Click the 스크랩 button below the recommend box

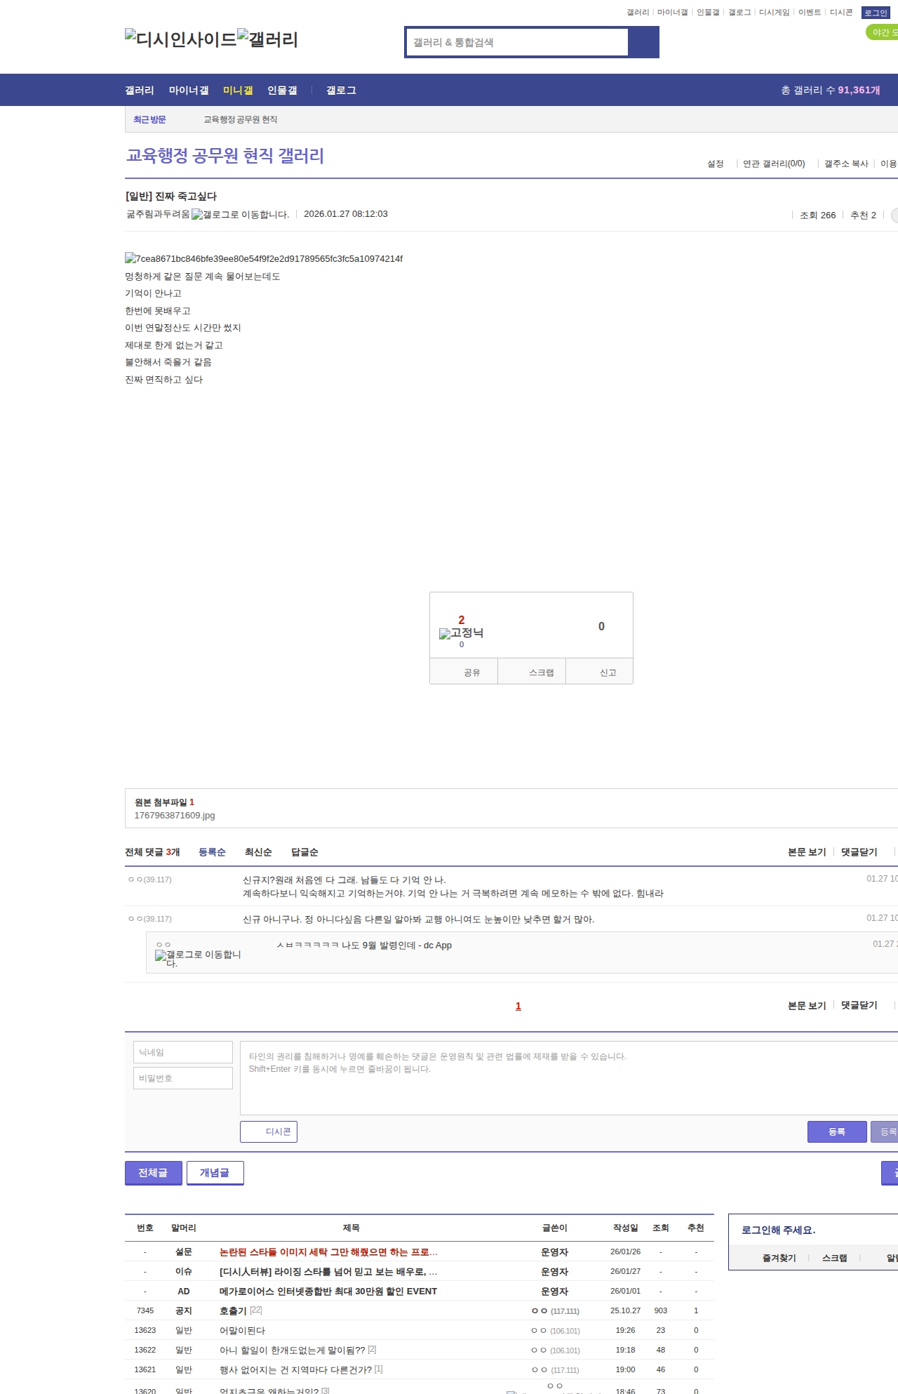tap(532, 672)
